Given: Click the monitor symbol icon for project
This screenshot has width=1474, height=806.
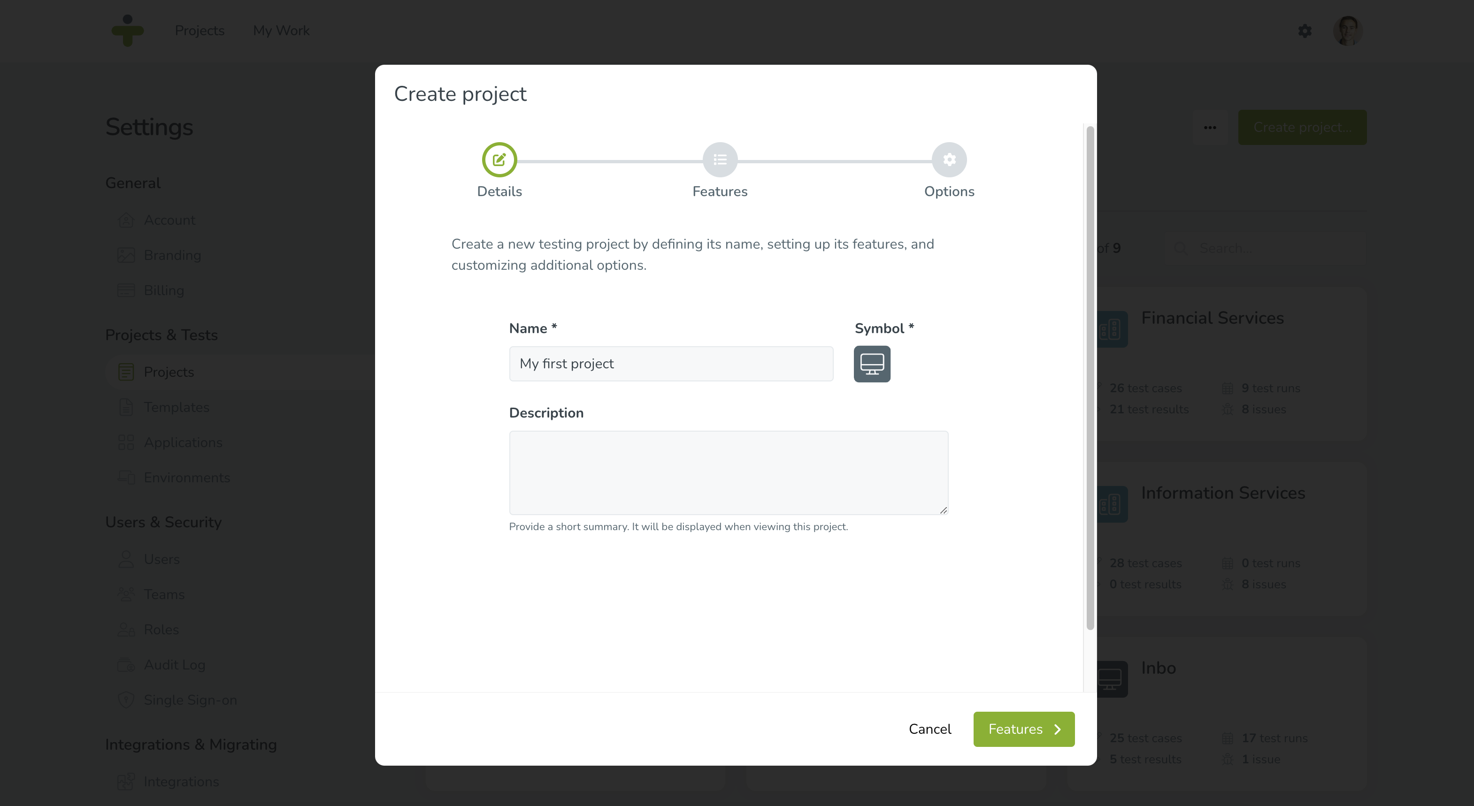Looking at the screenshot, I should click(x=872, y=363).
